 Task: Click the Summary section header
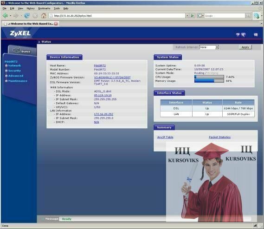(x=164, y=127)
